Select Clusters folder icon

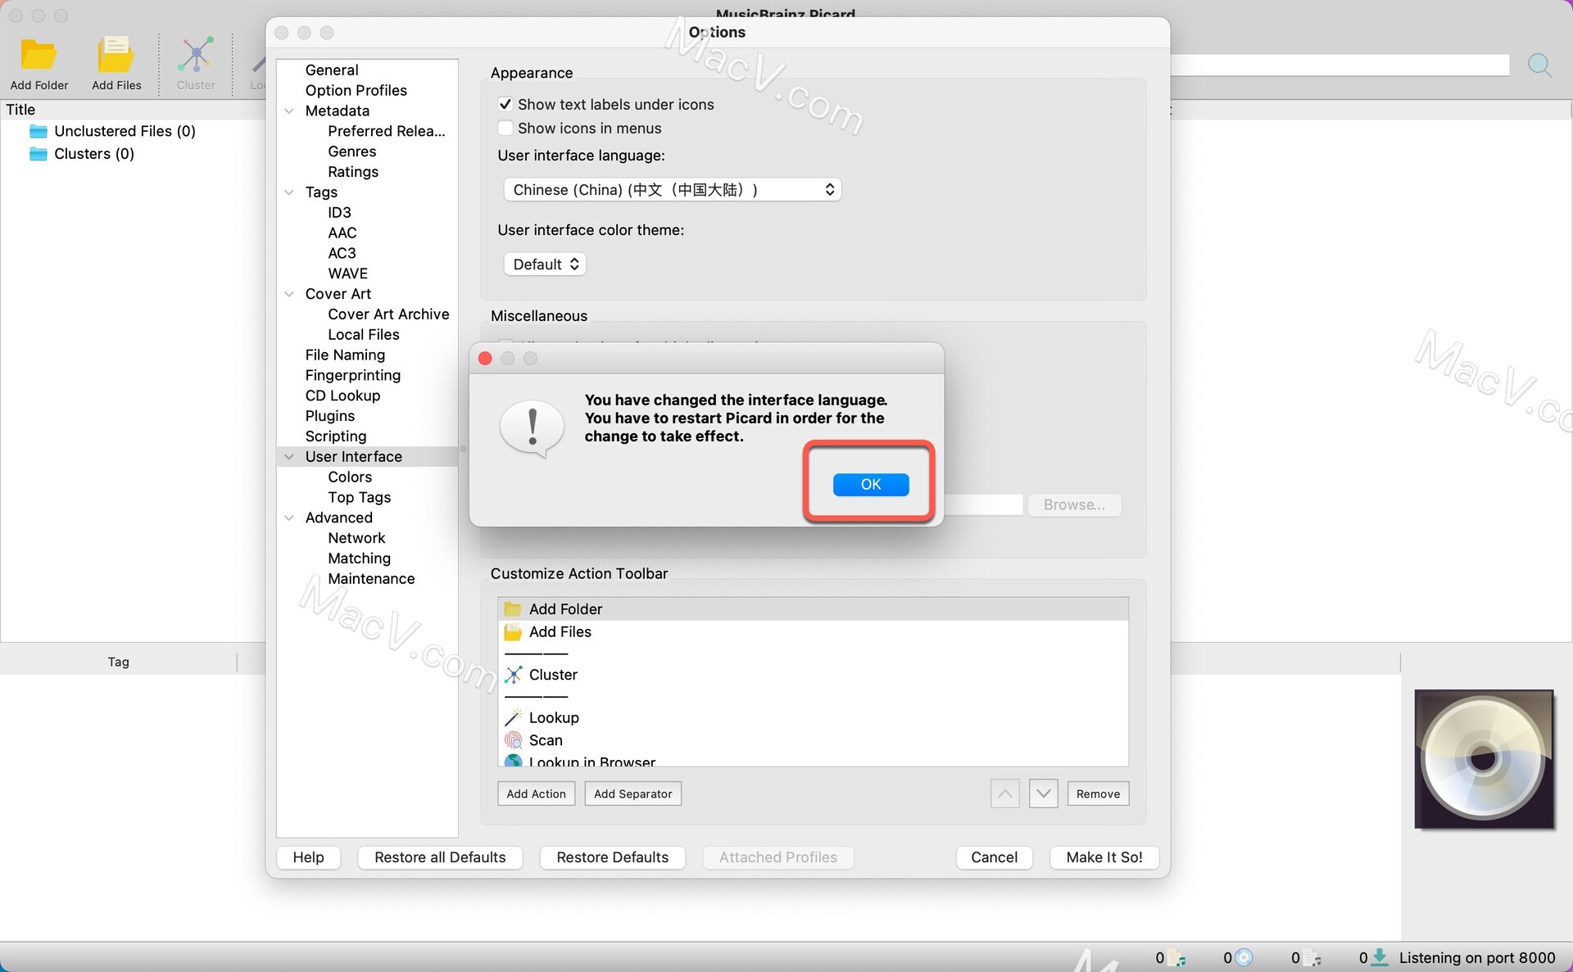39,154
